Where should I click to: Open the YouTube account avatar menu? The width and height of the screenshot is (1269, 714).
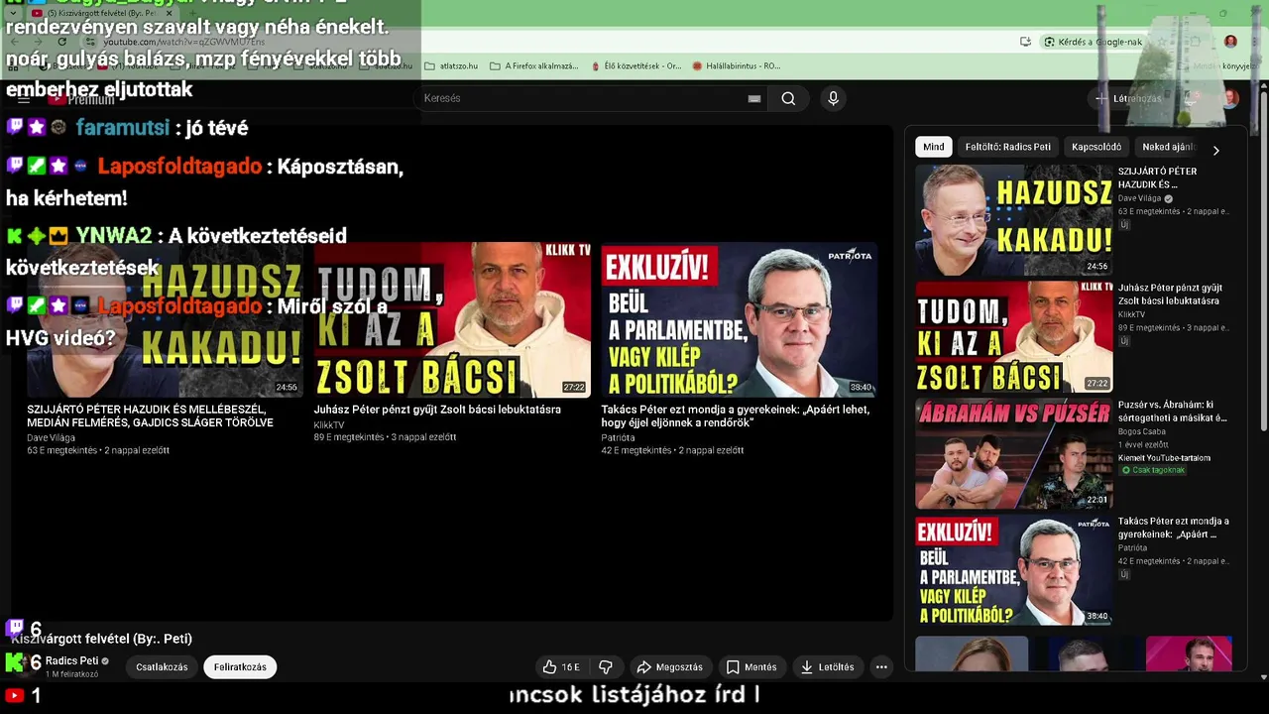point(1229,98)
